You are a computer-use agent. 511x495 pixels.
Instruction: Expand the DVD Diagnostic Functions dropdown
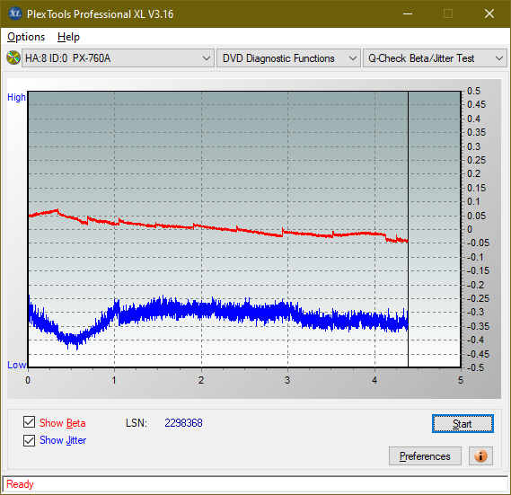(x=288, y=58)
